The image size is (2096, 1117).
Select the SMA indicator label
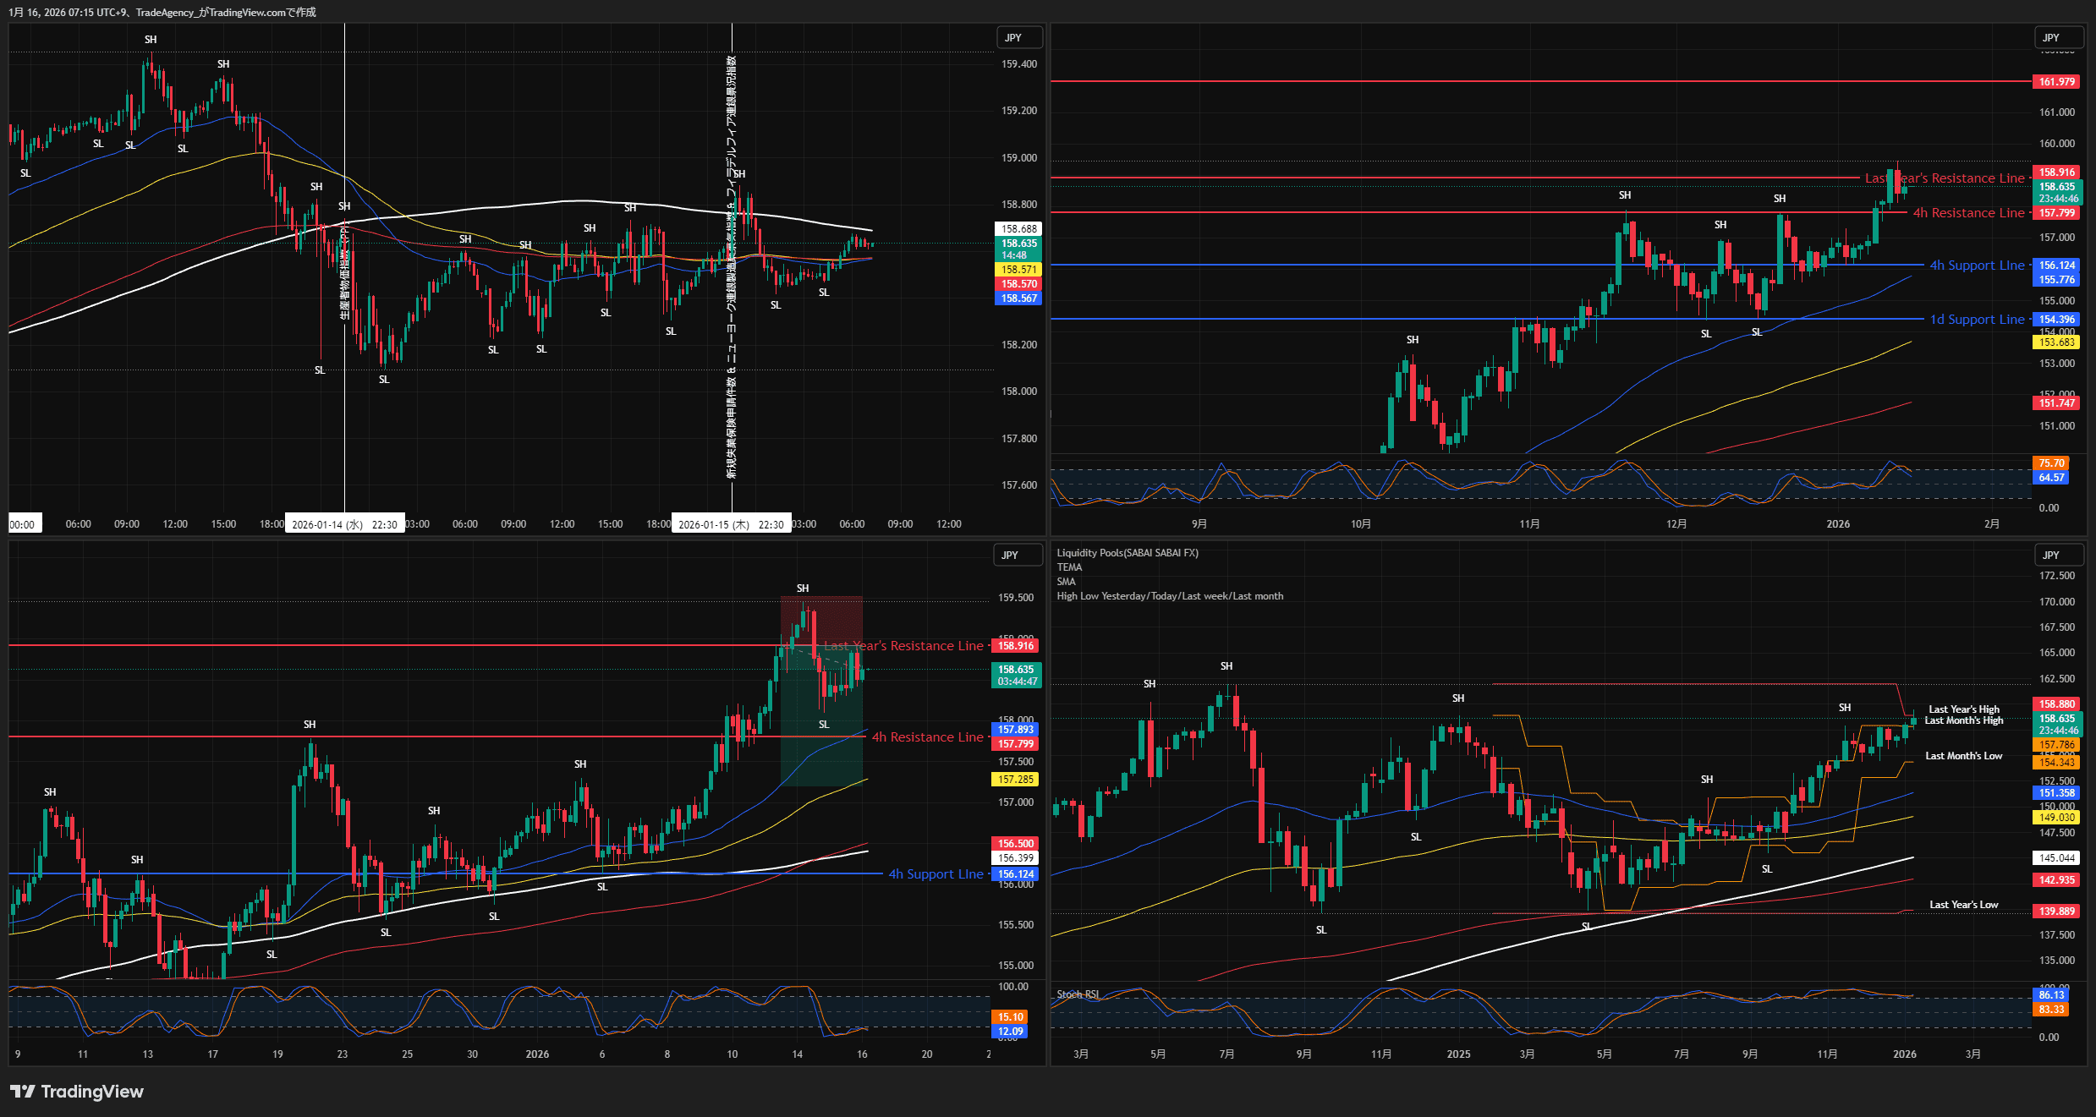[1066, 582]
